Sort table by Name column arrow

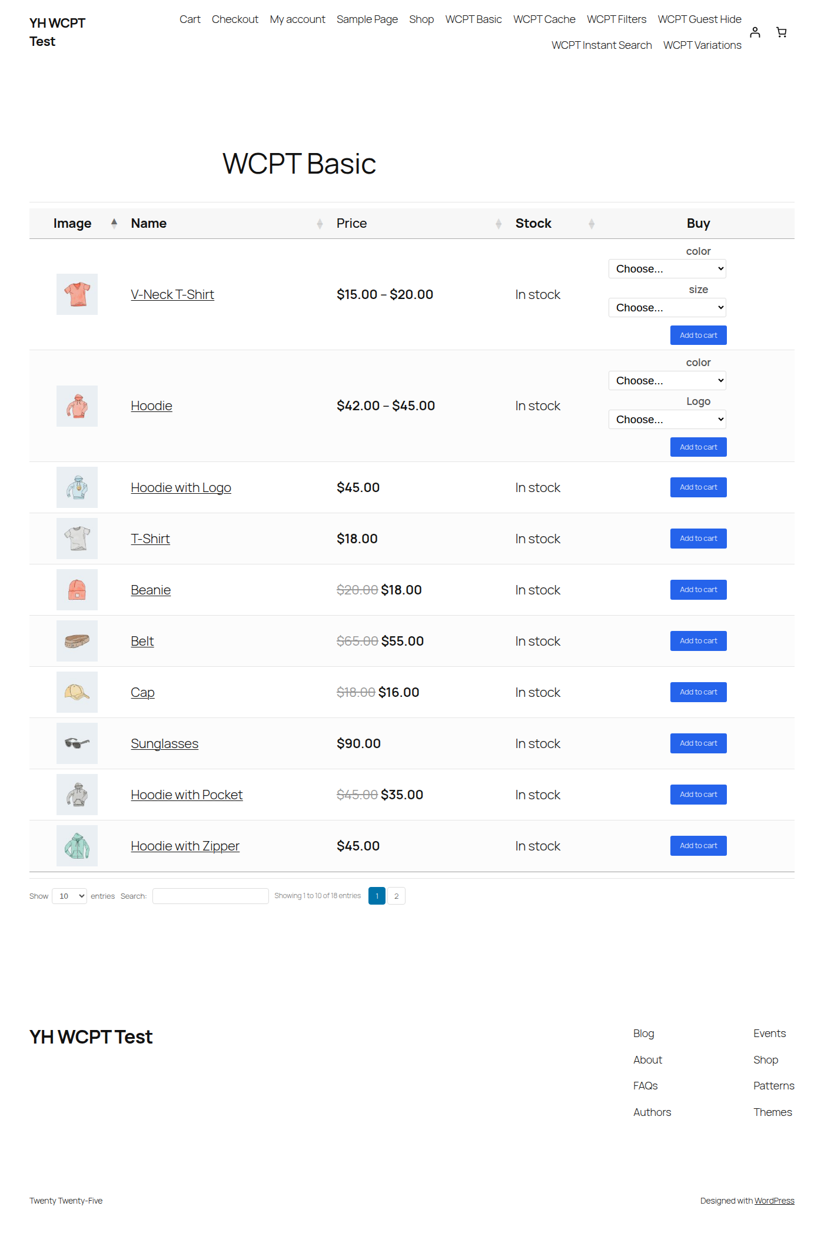pyautogui.click(x=320, y=224)
